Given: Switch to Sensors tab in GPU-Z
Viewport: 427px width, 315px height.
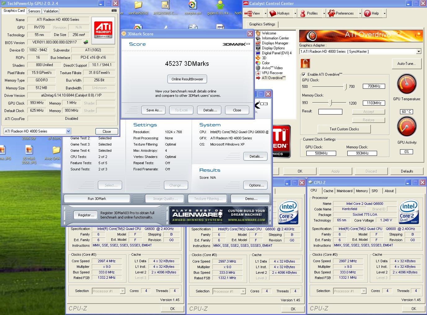Looking at the screenshot, I should coord(34,11).
